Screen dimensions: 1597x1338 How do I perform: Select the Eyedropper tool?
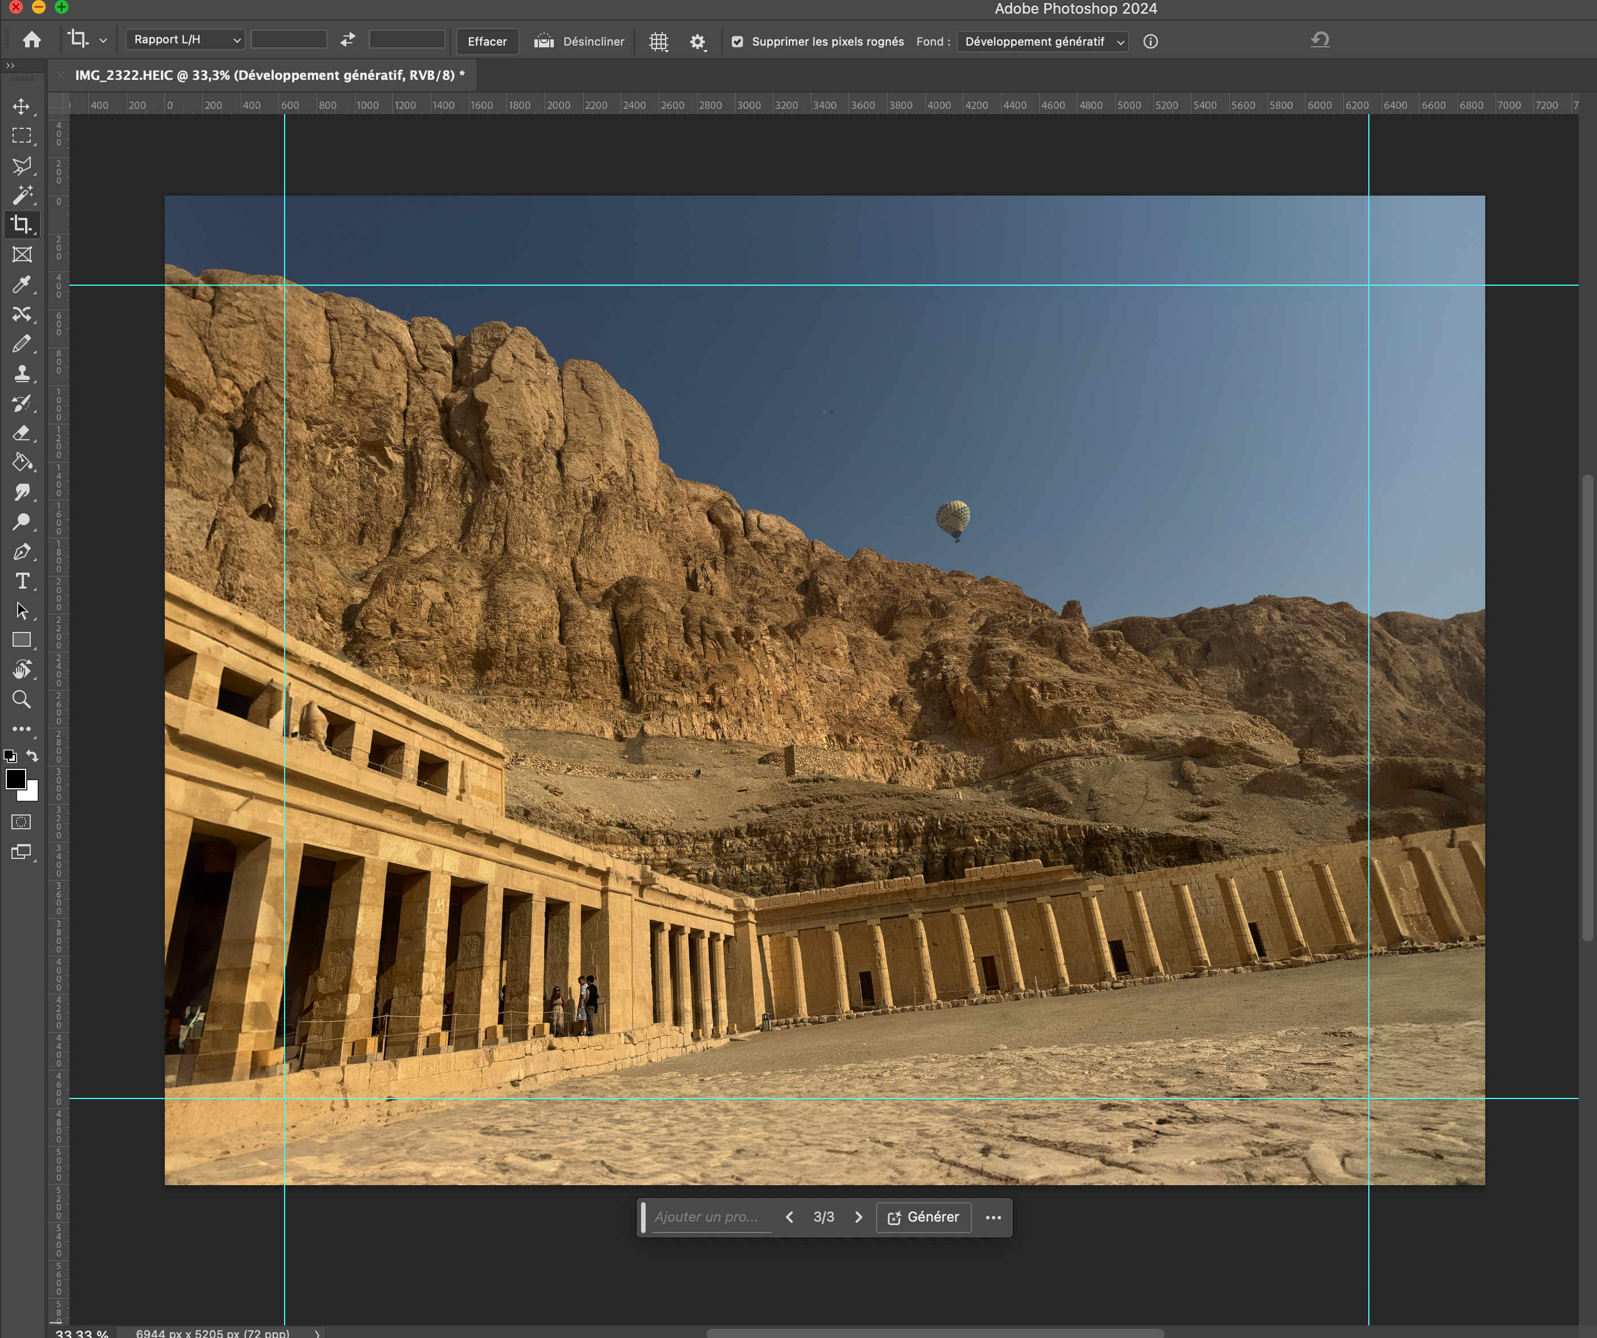(22, 285)
